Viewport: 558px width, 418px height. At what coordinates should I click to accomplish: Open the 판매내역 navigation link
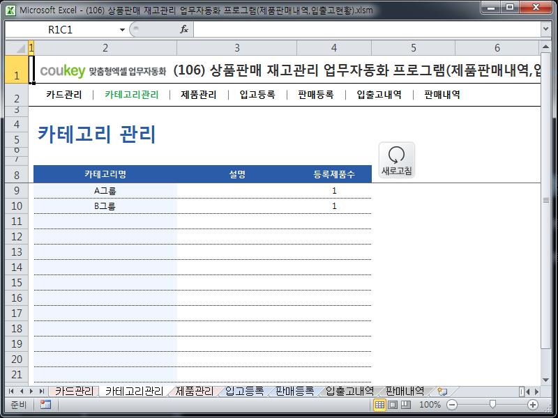click(442, 95)
